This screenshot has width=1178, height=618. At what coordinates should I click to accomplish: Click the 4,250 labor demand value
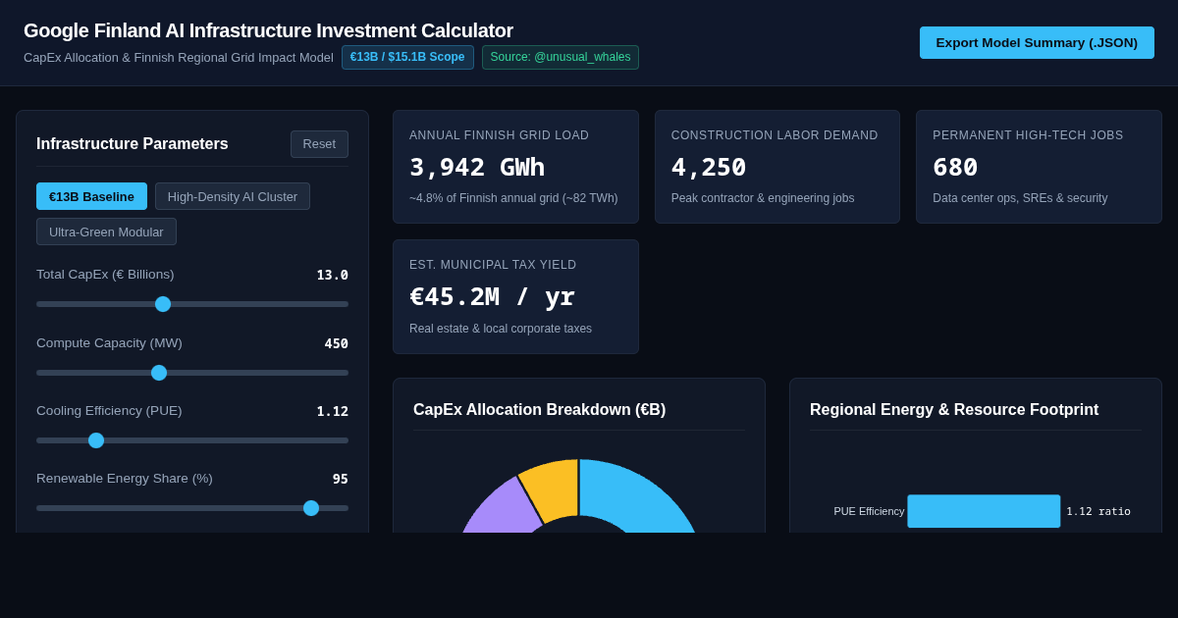pos(709,167)
